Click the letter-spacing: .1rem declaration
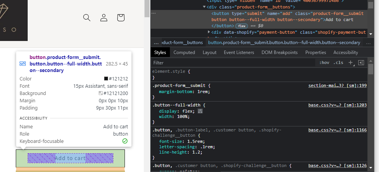Screen dimensions: 379x172 [x=187, y=147]
